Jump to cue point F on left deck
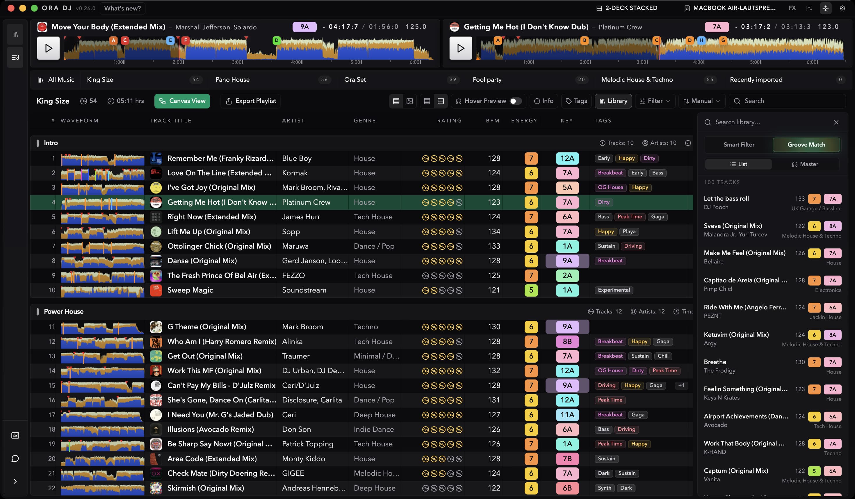Screen dimensions: 855x499 click(x=185, y=40)
